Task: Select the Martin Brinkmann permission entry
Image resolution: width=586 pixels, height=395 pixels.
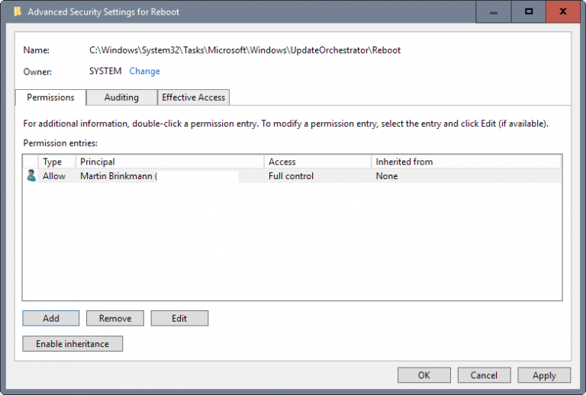Action: [x=292, y=176]
